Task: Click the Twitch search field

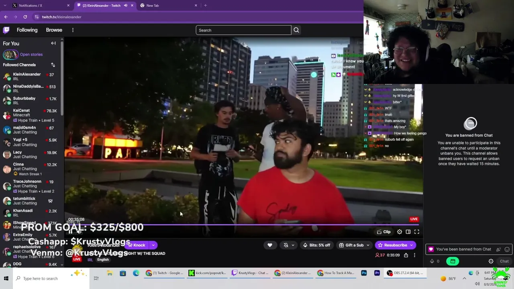Action: [x=243, y=30]
